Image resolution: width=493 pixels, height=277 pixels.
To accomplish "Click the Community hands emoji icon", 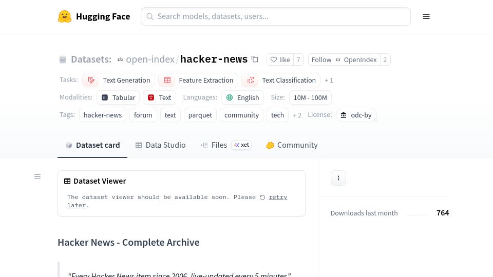I will coord(270,145).
